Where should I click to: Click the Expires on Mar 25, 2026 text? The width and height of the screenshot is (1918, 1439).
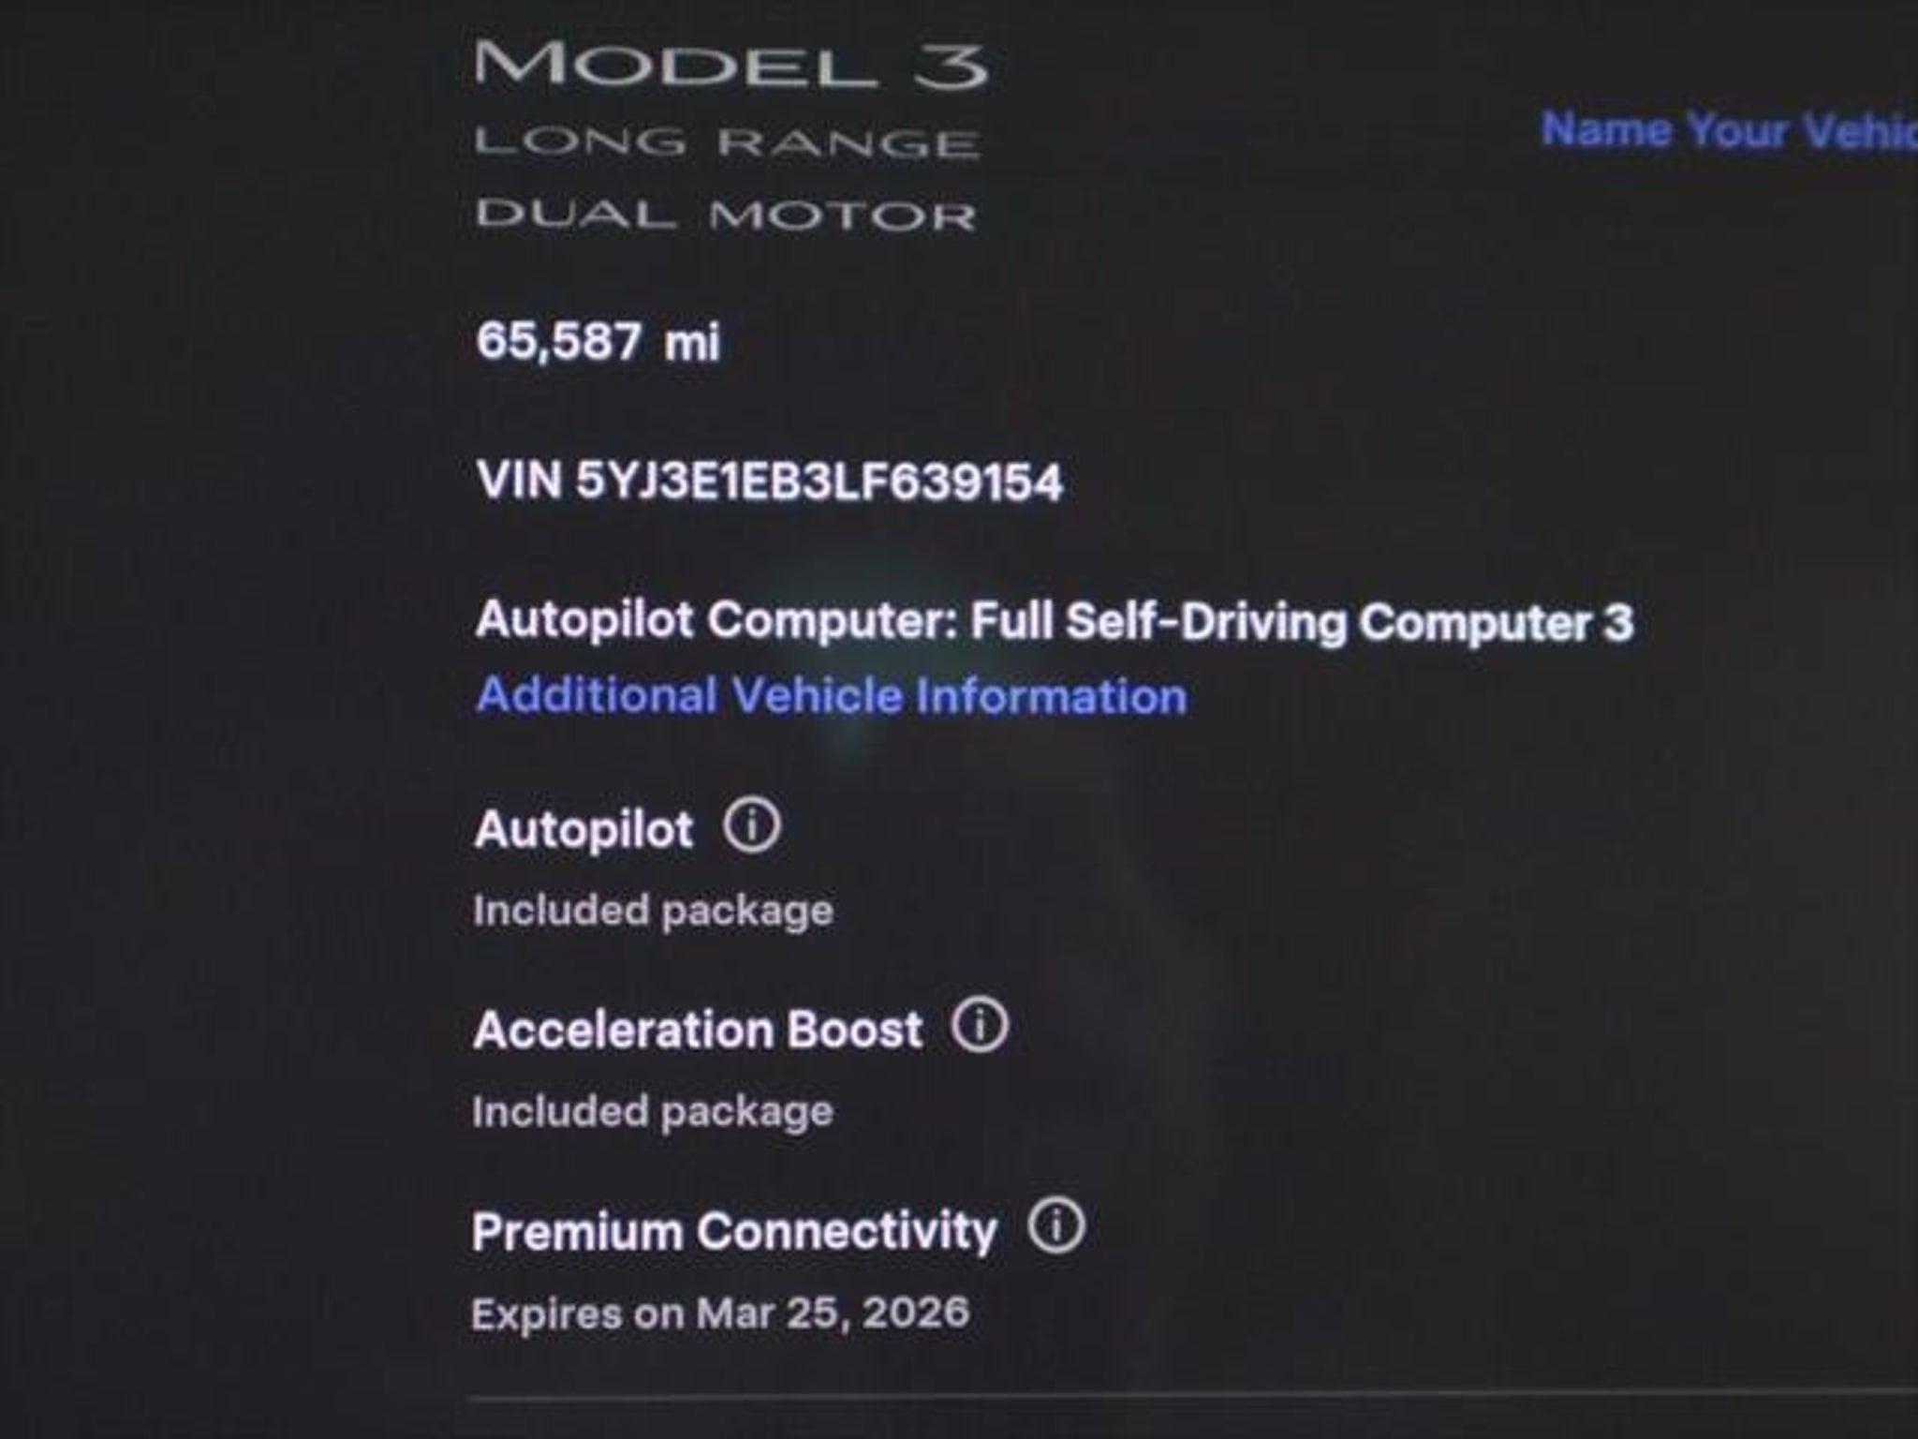[x=720, y=1313]
